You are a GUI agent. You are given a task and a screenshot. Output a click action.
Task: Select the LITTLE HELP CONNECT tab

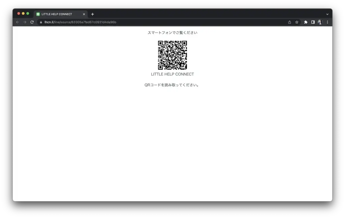tap(57, 14)
